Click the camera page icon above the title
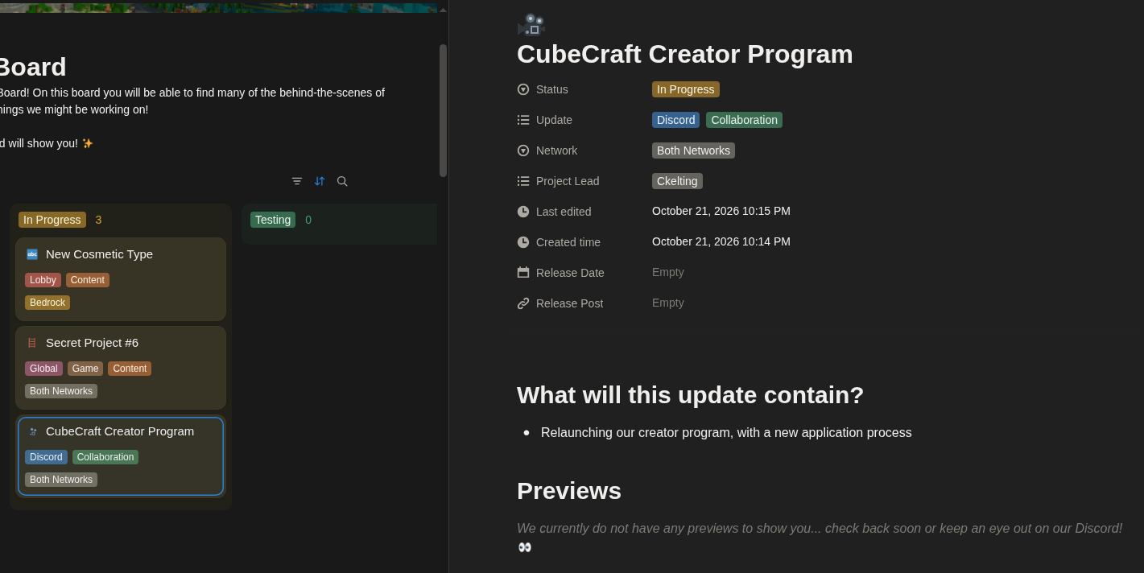This screenshot has width=1144, height=573. (531, 25)
